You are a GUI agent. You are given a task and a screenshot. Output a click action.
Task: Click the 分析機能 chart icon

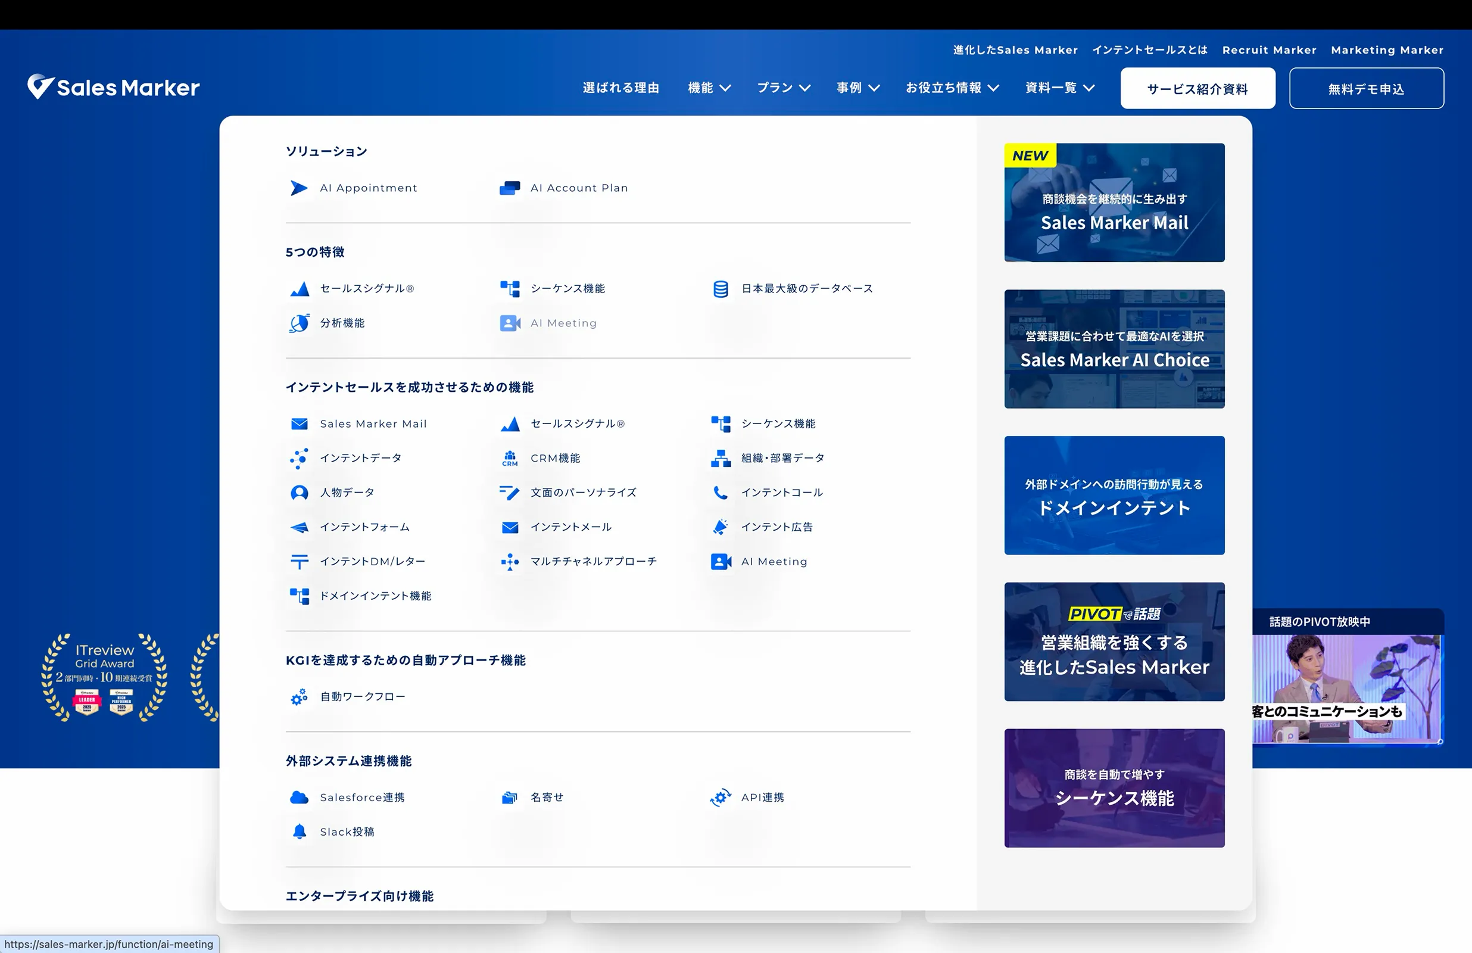pos(300,323)
